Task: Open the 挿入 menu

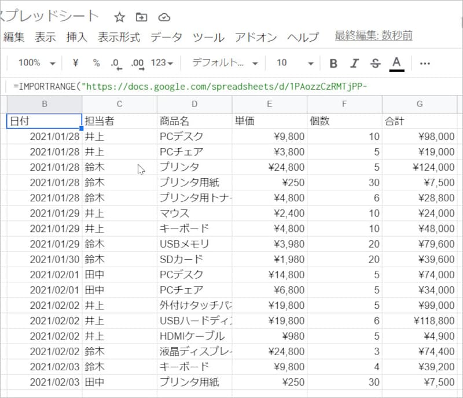Action: click(76, 37)
